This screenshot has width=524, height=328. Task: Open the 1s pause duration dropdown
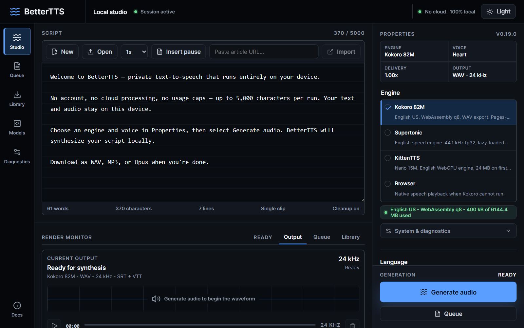tap(134, 52)
